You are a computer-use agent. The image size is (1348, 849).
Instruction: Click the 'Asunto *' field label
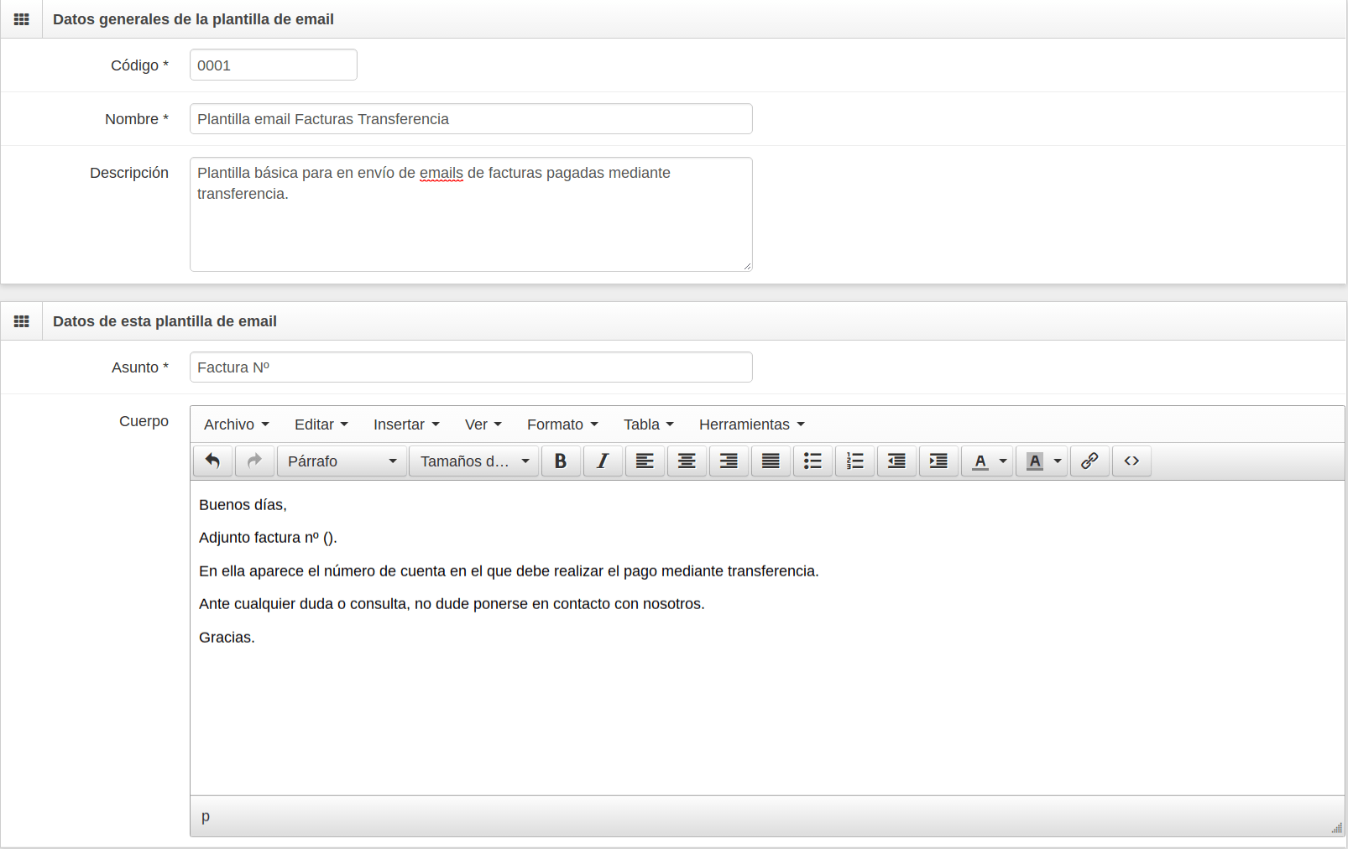tap(140, 367)
